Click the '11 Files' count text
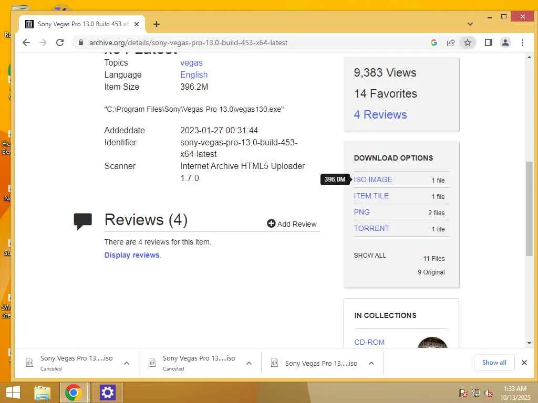This screenshot has width=538, height=403. coord(433,259)
